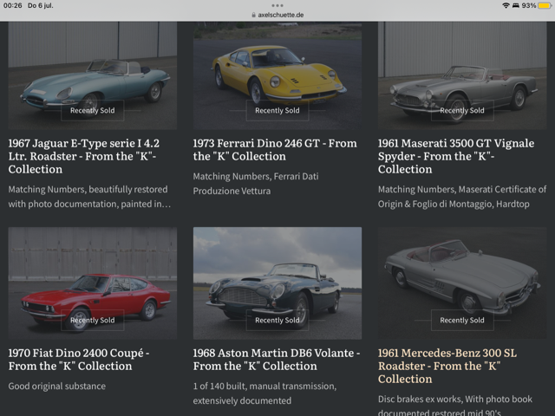Tap the lock icon beside axelschuette.de
The width and height of the screenshot is (555, 416).
253,15
